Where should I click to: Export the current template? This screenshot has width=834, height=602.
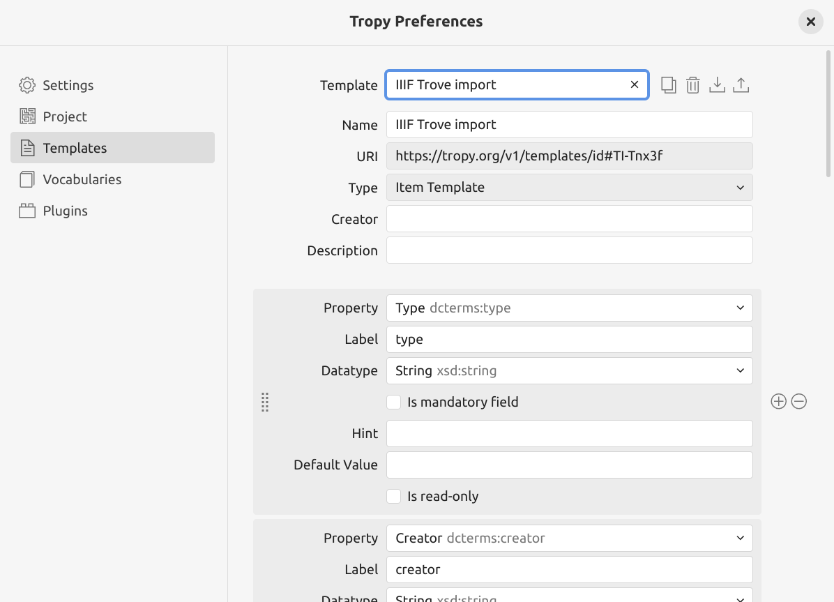741,85
